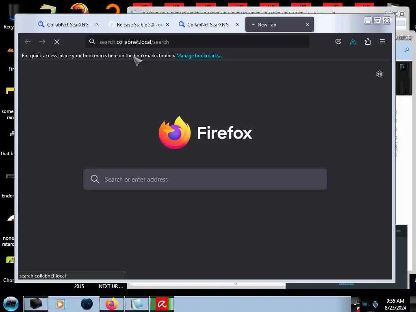Maximize the Firefox window
Image resolution: width=416 pixels, height=312 pixels.
(x=377, y=21)
